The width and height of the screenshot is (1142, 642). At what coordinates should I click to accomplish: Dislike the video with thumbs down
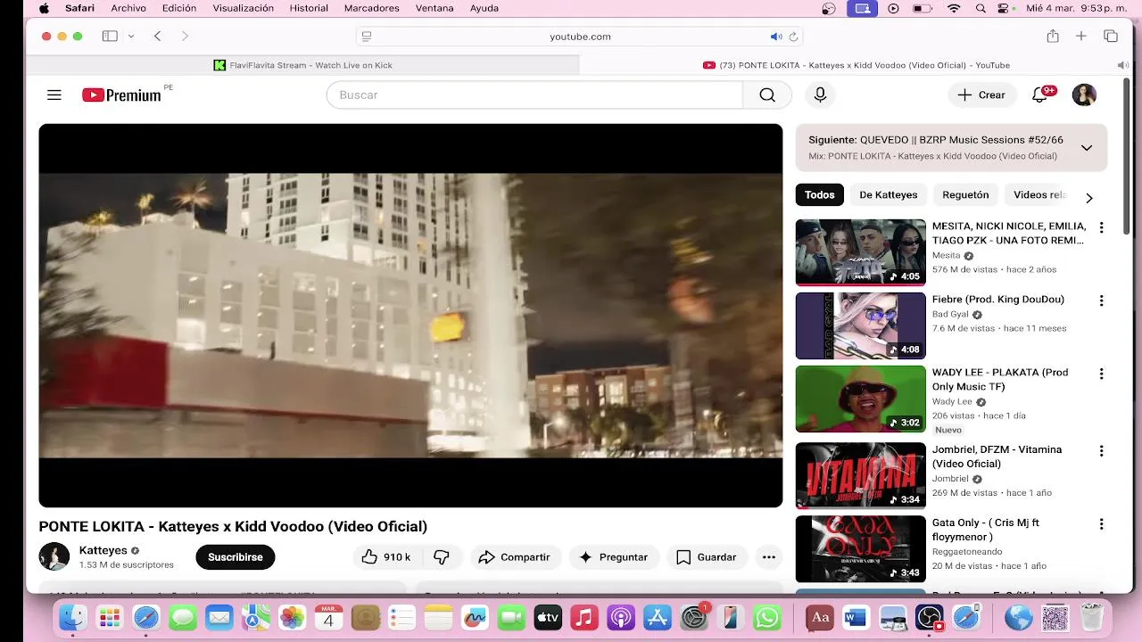coord(442,557)
